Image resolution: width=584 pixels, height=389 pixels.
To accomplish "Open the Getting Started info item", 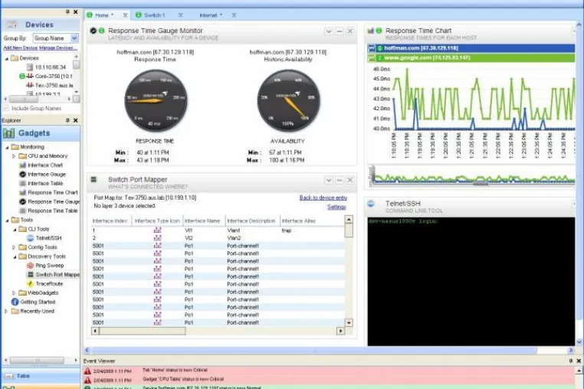I will point(38,302).
